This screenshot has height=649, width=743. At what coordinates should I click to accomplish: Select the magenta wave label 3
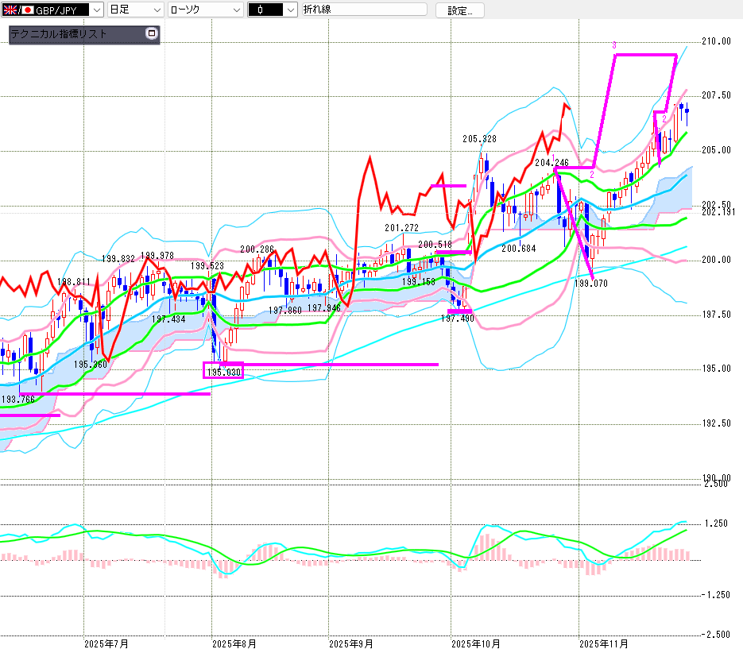[x=614, y=45]
